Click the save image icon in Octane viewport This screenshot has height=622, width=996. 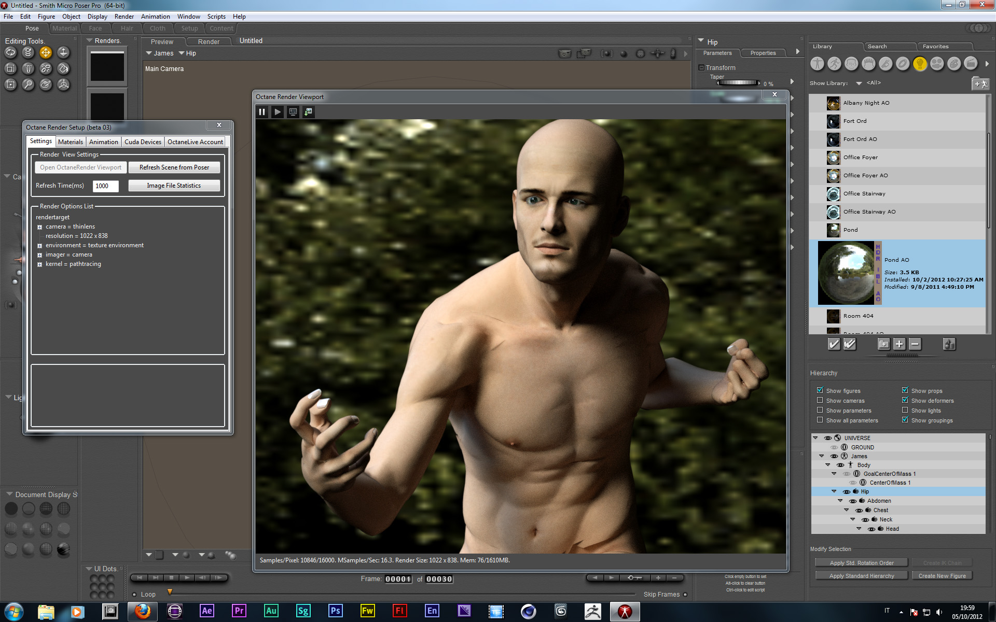pyautogui.click(x=309, y=112)
